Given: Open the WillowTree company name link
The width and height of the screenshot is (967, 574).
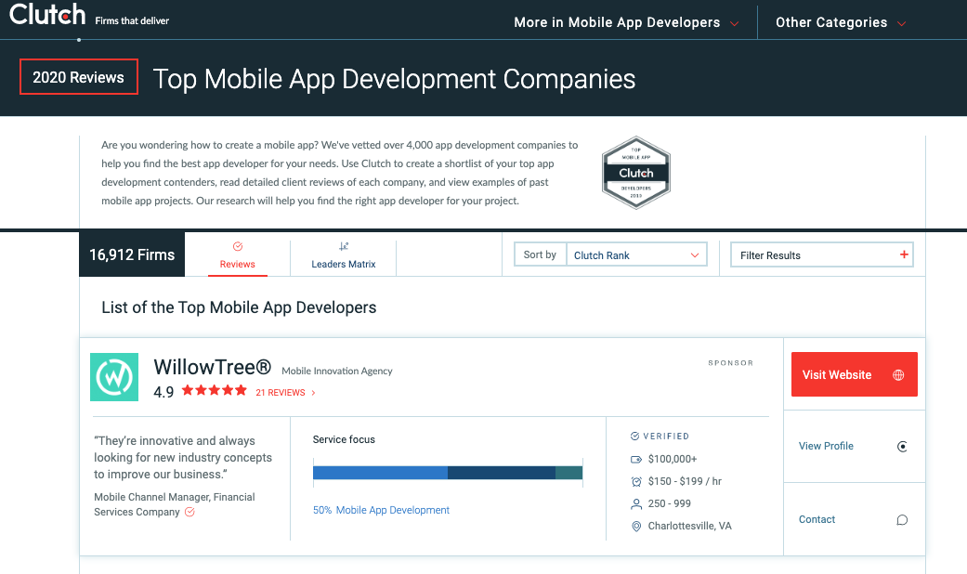Looking at the screenshot, I should pos(212,367).
